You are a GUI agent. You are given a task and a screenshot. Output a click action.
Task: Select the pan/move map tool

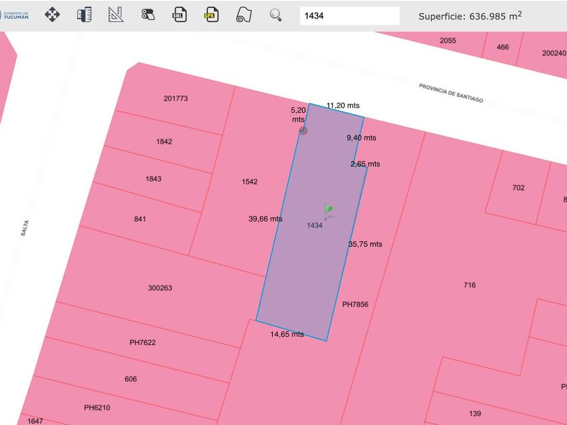tap(53, 15)
